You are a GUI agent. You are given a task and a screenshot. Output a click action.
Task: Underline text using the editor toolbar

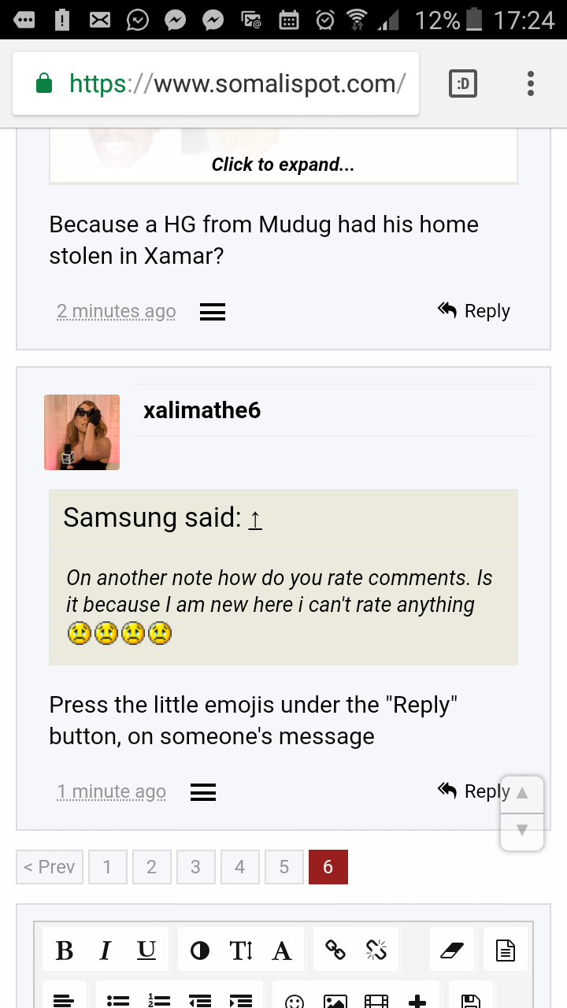pos(146,951)
